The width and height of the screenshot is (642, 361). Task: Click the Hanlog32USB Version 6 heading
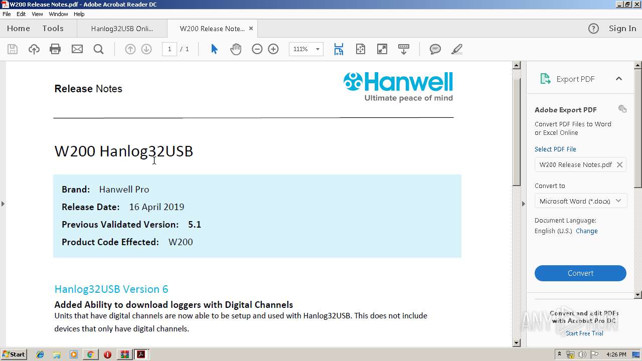111,289
